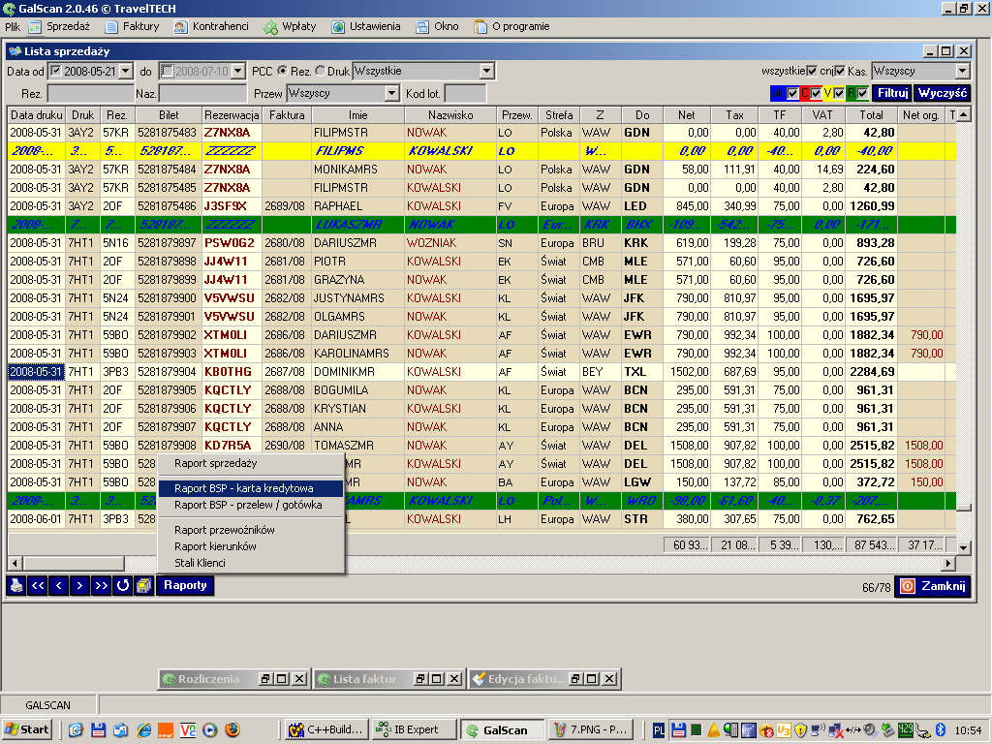
Task: Go to previous record with < button
Action: click(x=59, y=585)
